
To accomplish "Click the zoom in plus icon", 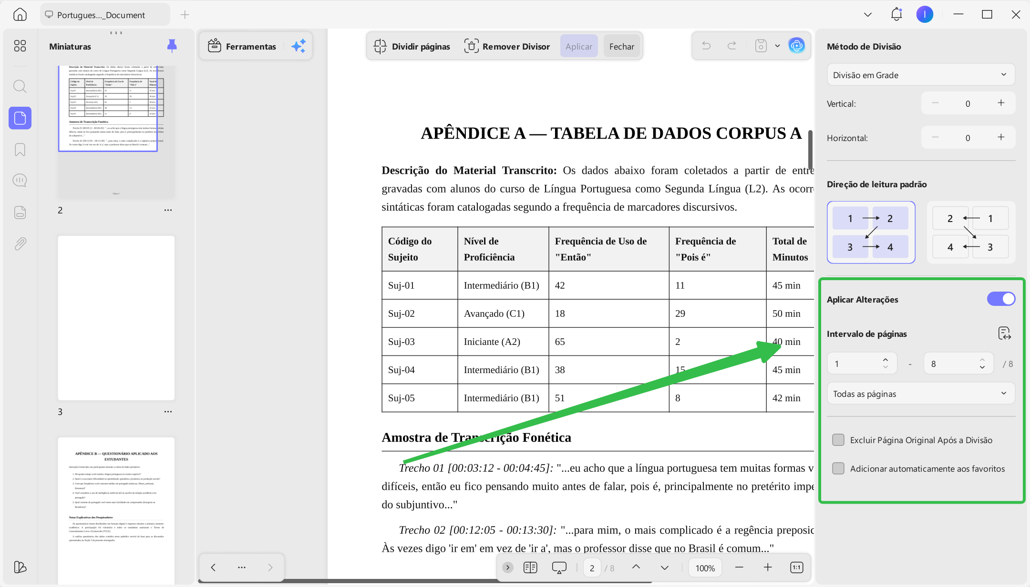I will click(x=768, y=567).
